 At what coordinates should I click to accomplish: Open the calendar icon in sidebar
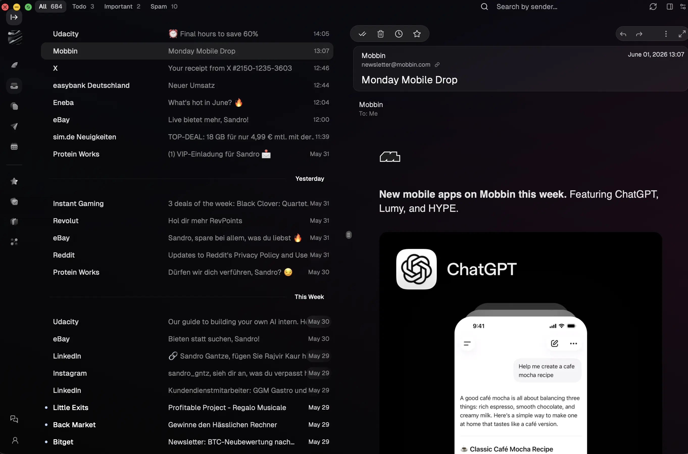pos(14,146)
